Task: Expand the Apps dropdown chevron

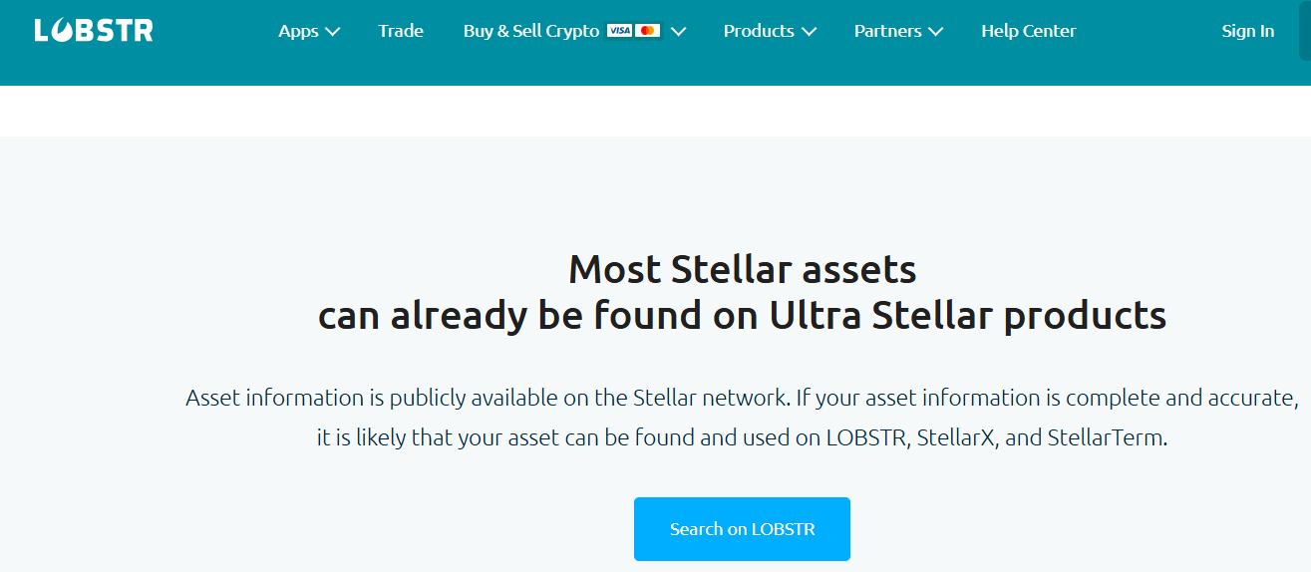Action: click(333, 32)
